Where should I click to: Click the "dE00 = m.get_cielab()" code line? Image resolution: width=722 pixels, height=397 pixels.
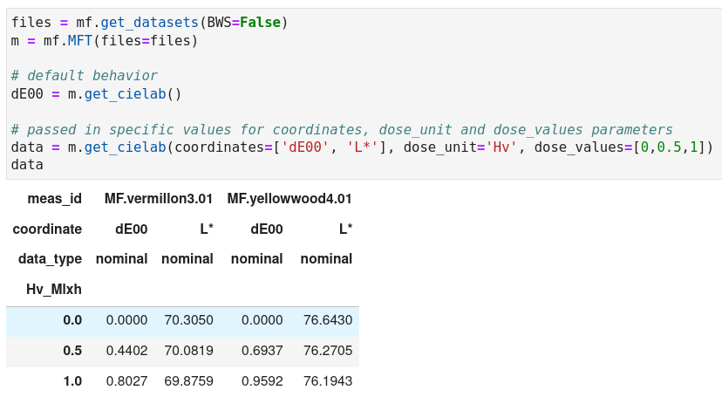tap(96, 93)
